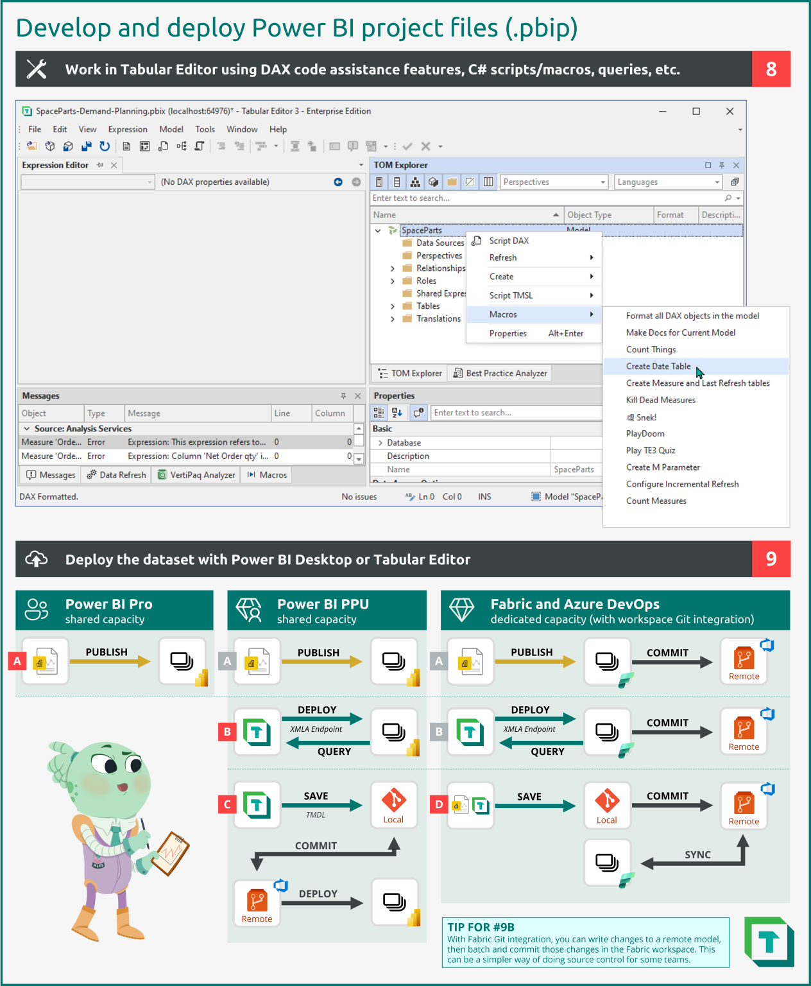Viewport: 811px width, 986px height.
Task: Click the pin icon in Messages panel
Action: pos(343,396)
